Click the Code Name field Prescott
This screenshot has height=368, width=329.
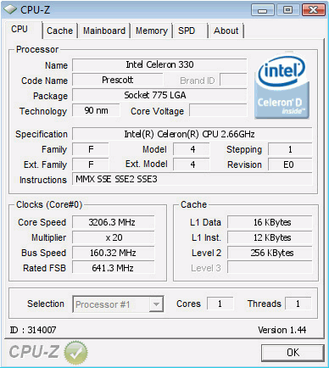pos(118,80)
